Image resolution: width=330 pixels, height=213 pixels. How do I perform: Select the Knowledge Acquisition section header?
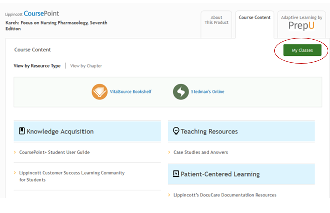(x=60, y=131)
